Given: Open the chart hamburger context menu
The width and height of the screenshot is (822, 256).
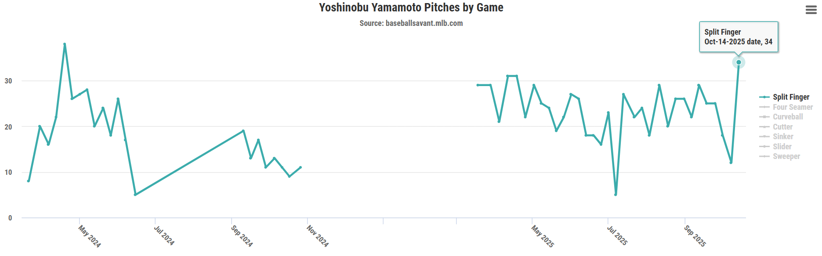Looking at the screenshot, I should click(x=811, y=10).
